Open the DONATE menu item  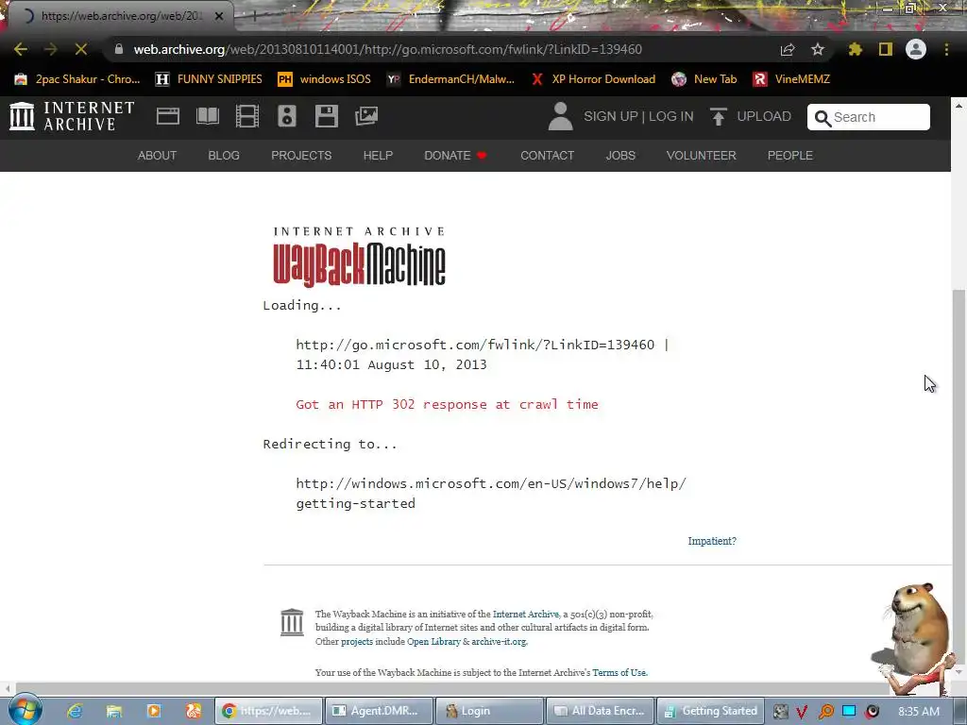click(x=455, y=156)
